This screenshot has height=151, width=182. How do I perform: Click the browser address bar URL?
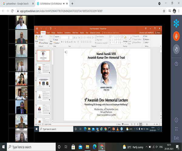[61, 11]
